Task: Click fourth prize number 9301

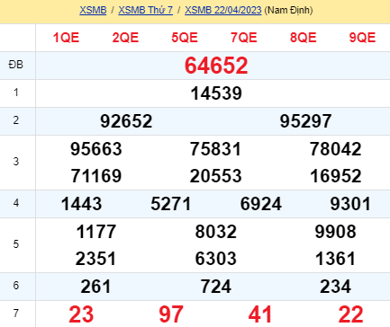Action: tap(350, 204)
